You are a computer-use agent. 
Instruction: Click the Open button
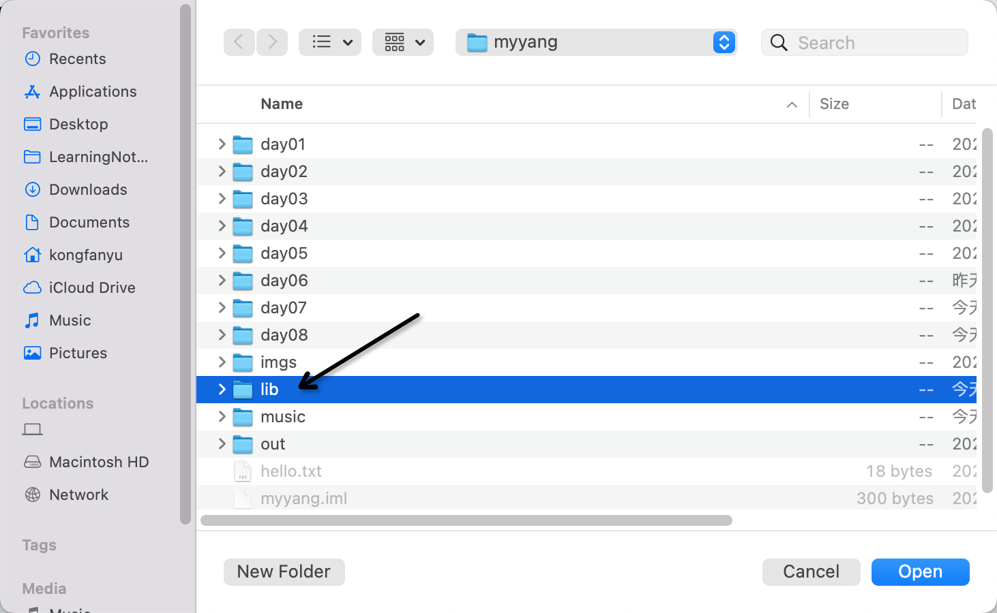pos(920,572)
